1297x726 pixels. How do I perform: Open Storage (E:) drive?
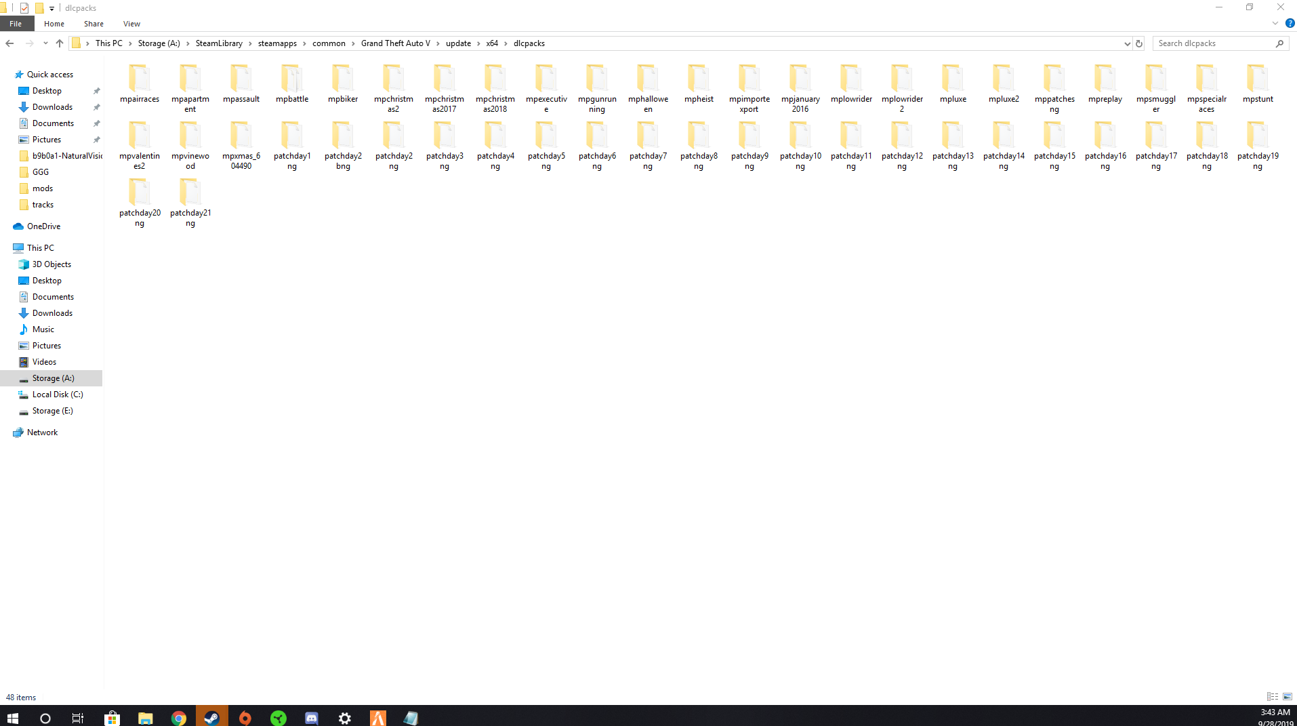[52, 411]
